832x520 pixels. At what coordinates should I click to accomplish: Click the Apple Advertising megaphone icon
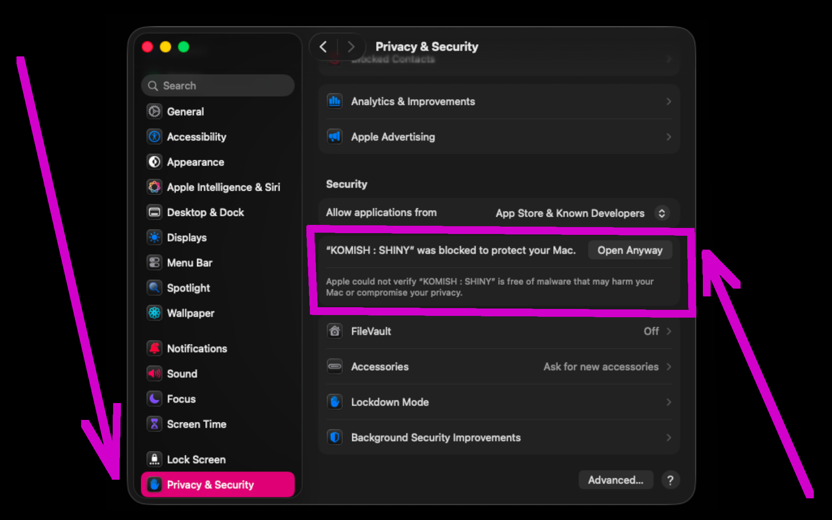click(x=335, y=136)
